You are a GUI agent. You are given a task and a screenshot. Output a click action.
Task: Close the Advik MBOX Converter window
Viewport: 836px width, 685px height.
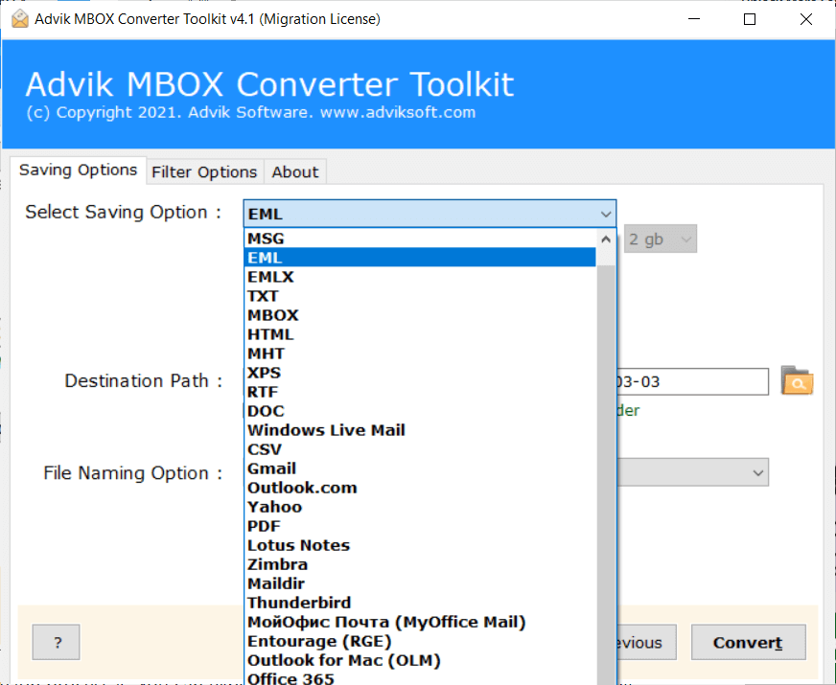(x=806, y=19)
